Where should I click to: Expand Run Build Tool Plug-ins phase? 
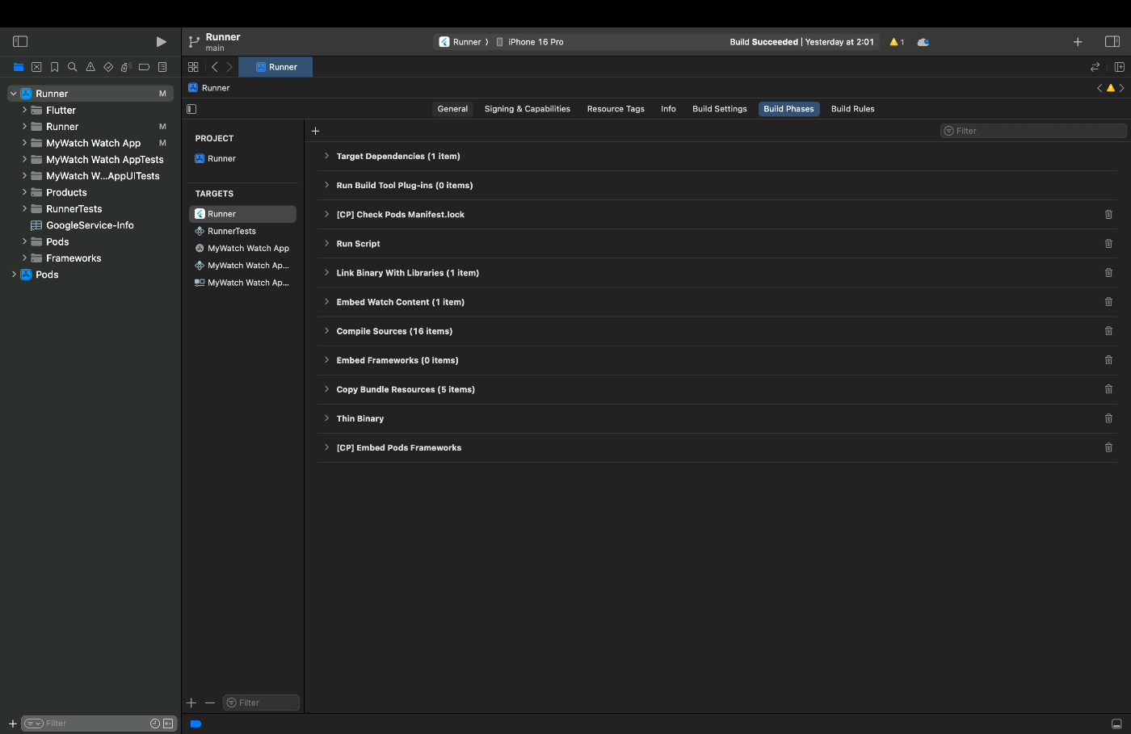click(x=326, y=185)
